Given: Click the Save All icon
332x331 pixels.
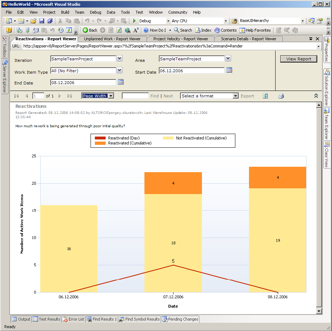Looking at the screenshot, I should tap(50, 21).
